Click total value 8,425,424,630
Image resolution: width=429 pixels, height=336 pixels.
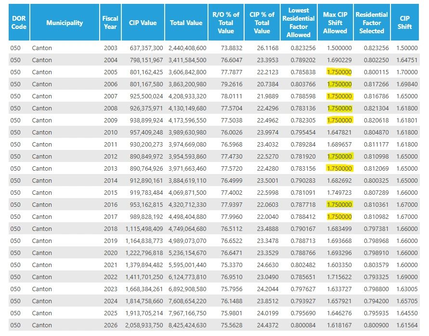[x=187, y=325]
